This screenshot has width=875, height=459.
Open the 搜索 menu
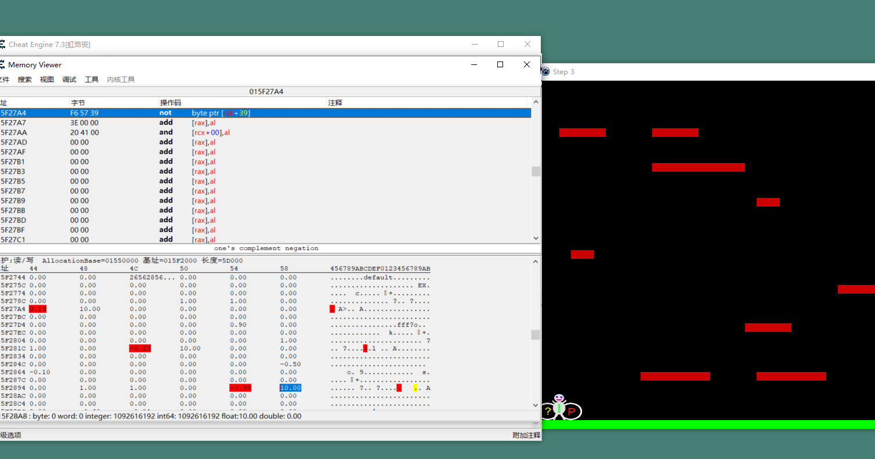24,79
